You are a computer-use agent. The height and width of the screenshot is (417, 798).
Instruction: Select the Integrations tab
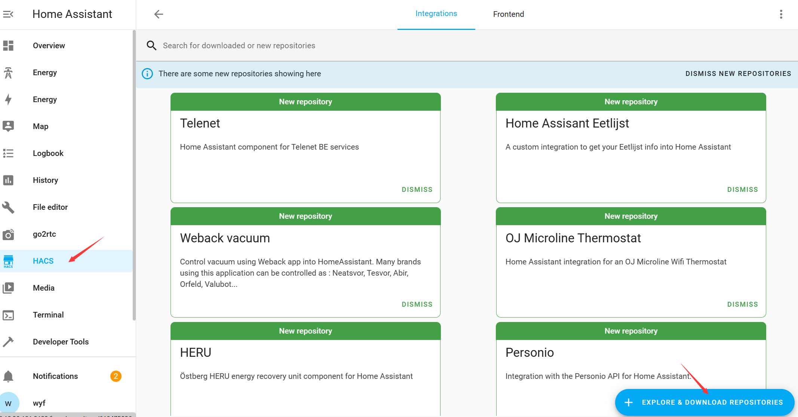pos(436,14)
